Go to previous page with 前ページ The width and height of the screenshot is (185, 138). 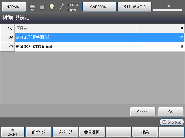38,132
